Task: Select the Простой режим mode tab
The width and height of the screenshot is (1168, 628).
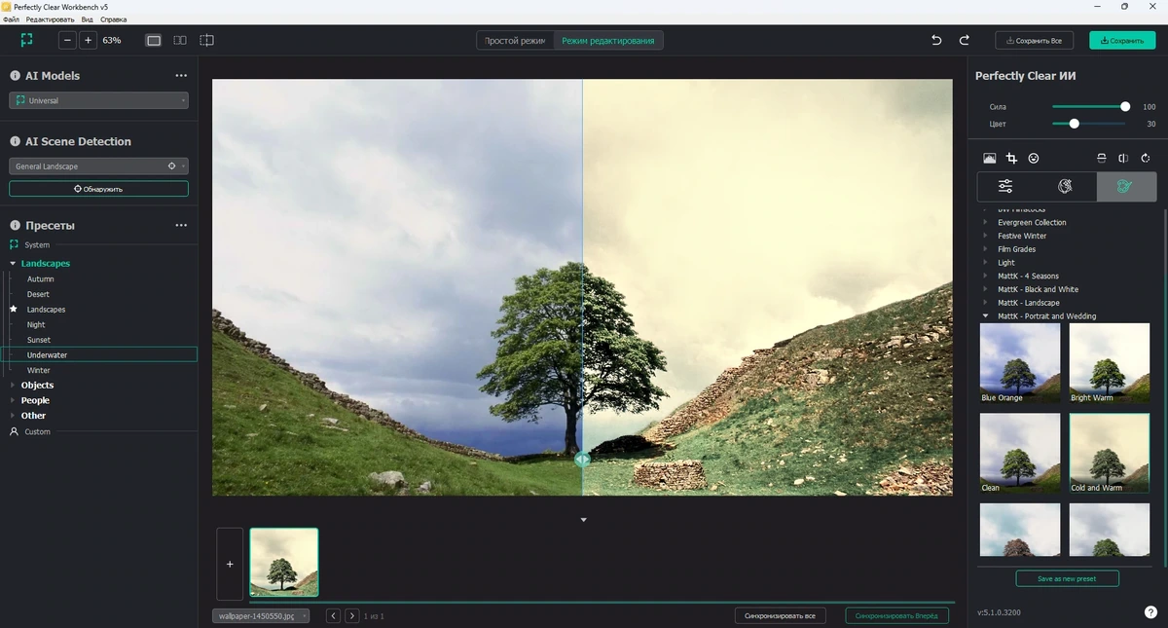Action: click(x=515, y=40)
